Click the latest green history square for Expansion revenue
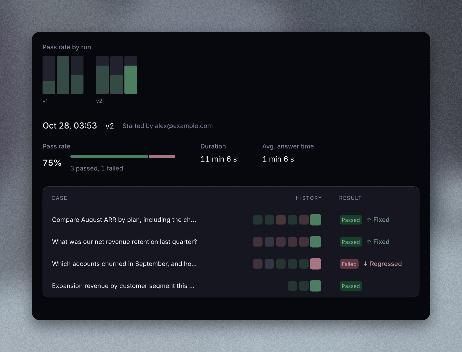The height and width of the screenshot is (352, 462). (x=316, y=286)
